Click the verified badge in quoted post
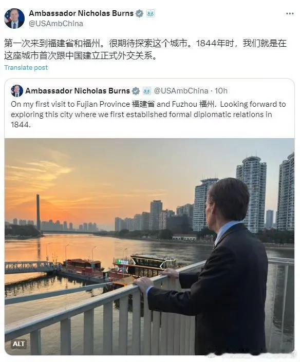Screen dimensions: 300x362 [x=136, y=91]
